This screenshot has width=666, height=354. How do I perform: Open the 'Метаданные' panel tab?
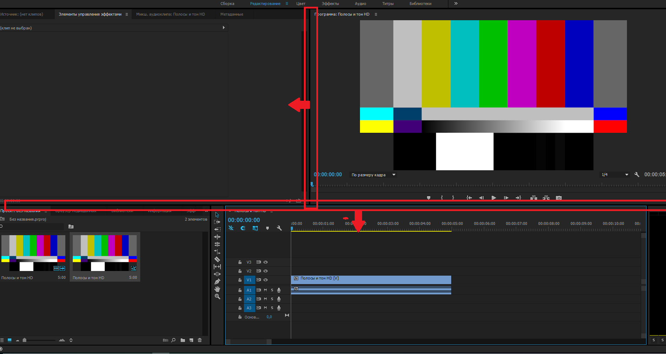tap(232, 15)
